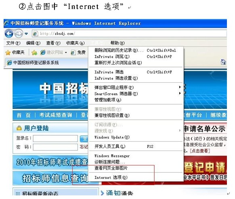235x199 pixels.
Task: Click the IE logo in title bar
Action: [x=7, y=23]
